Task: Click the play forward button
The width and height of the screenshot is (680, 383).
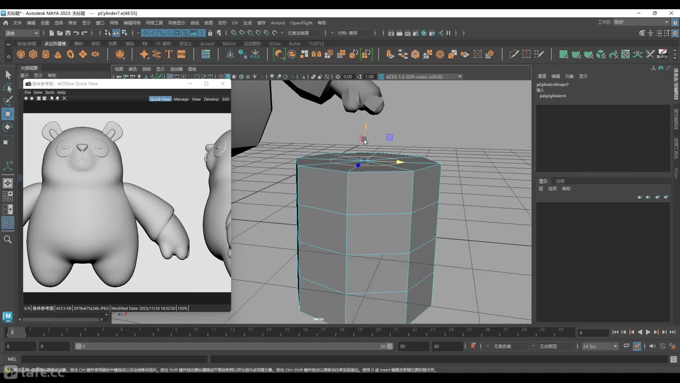Action: [x=648, y=332]
